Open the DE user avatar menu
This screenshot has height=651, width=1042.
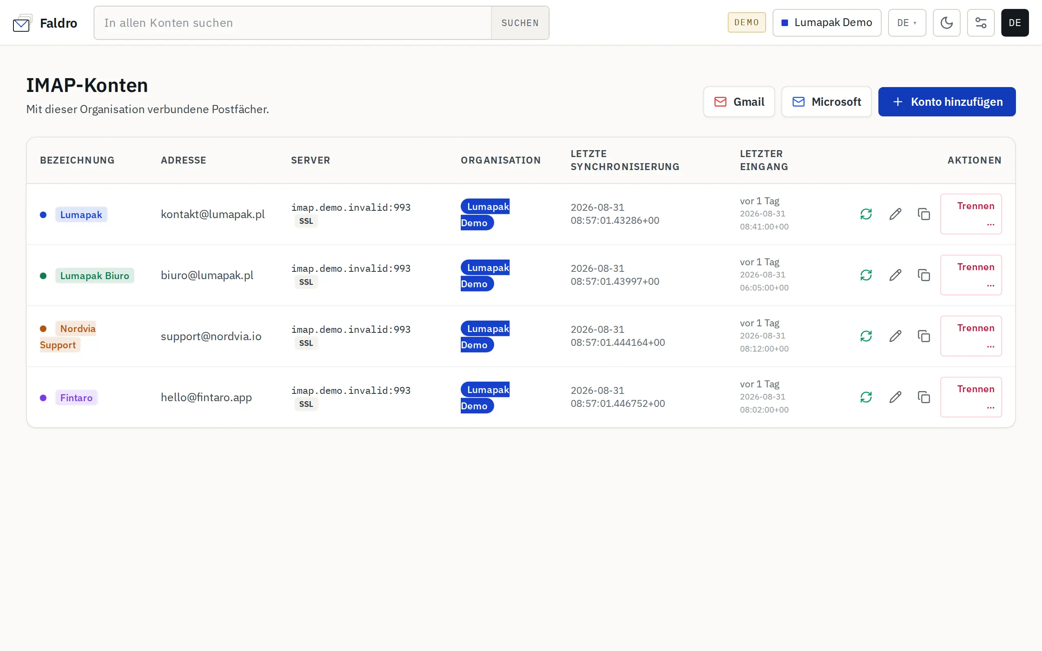[x=1014, y=23]
